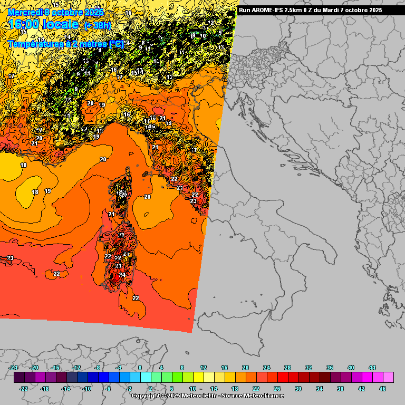Click the Mercredi 8 octobre 2025 date title
Image resolution: width=405 pixels, height=405 pixels.
click(56, 12)
